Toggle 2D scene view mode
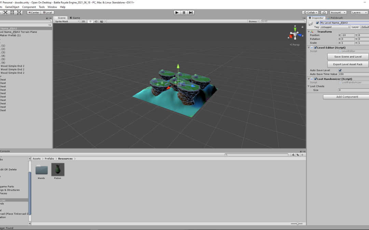 83,21
